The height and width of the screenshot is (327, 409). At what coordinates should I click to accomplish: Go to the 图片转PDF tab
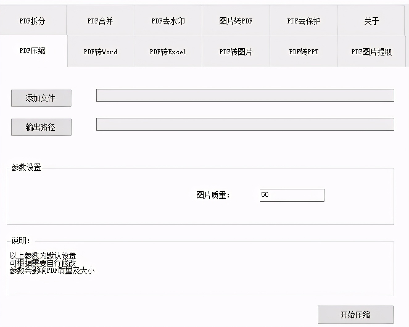tap(236, 21)
